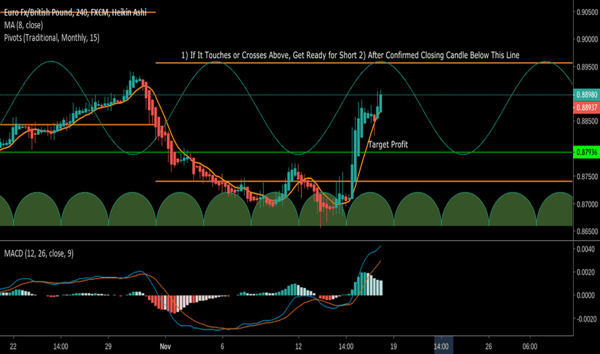Click the Nov label on time axis

pyautogui.click(x=165, y=347)
